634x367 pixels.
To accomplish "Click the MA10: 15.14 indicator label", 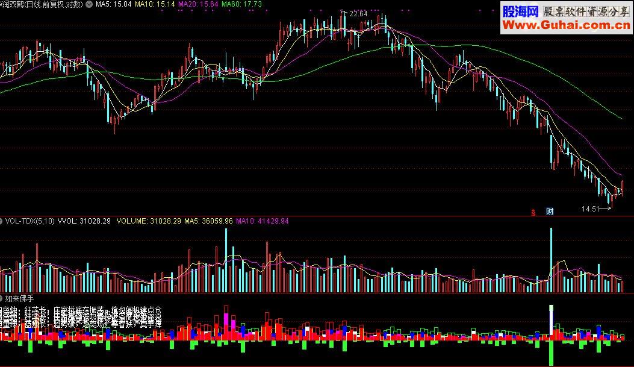I will tap(155, 4).
